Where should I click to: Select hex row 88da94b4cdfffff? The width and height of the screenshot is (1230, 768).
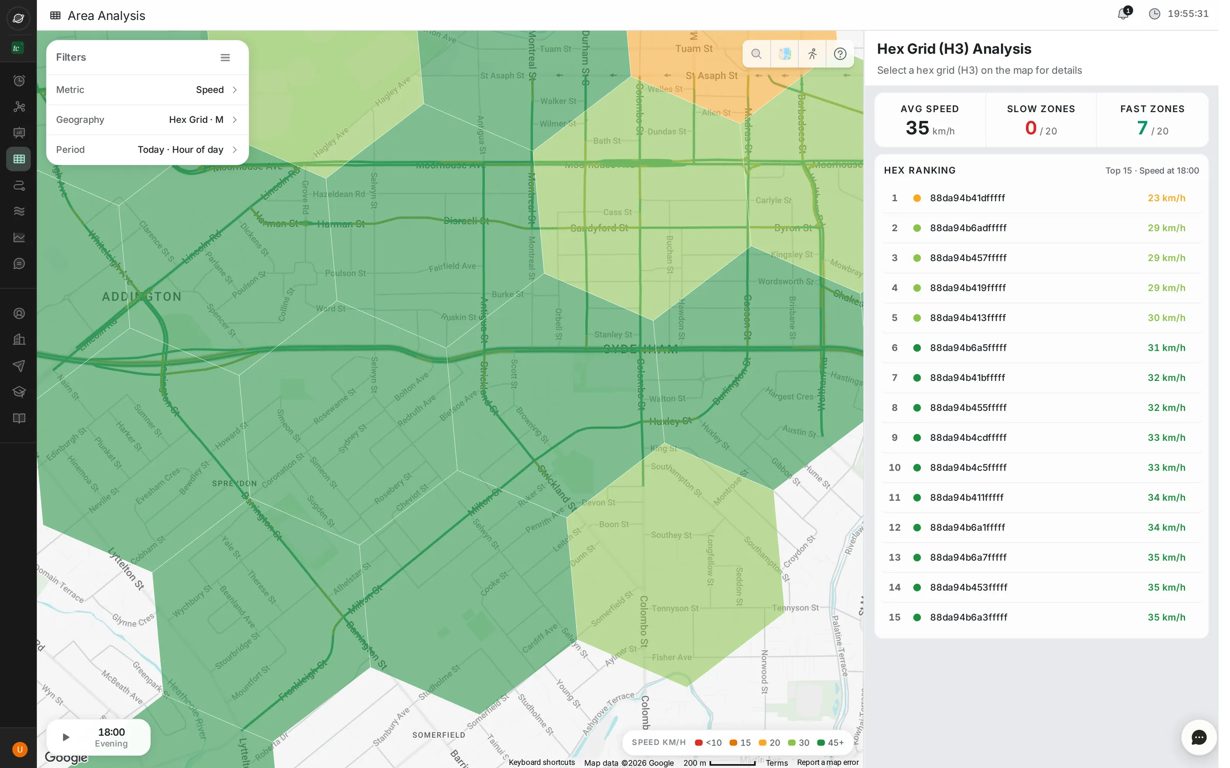point(1041,438)
